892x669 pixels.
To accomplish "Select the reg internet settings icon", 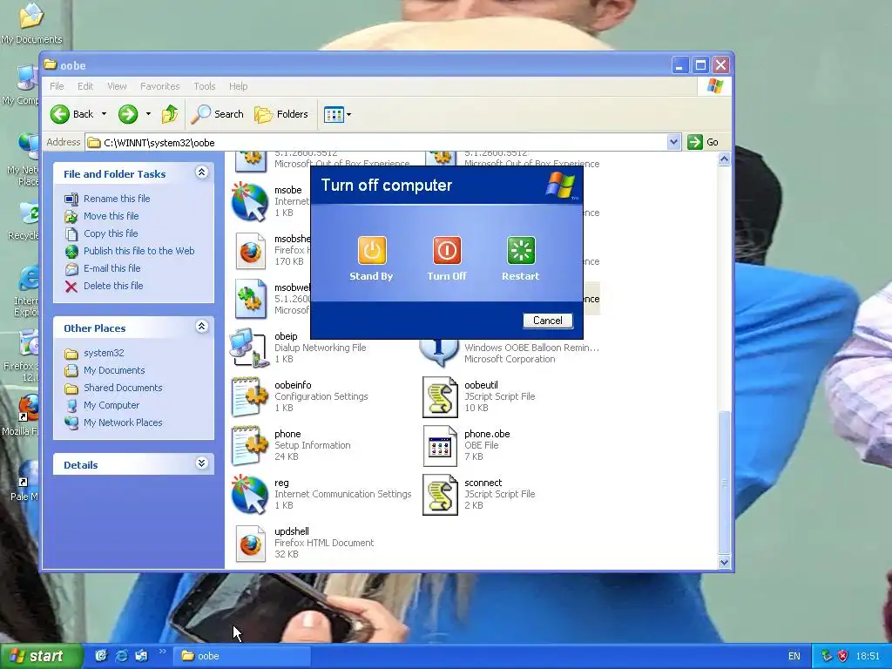I will click(250, 495).
